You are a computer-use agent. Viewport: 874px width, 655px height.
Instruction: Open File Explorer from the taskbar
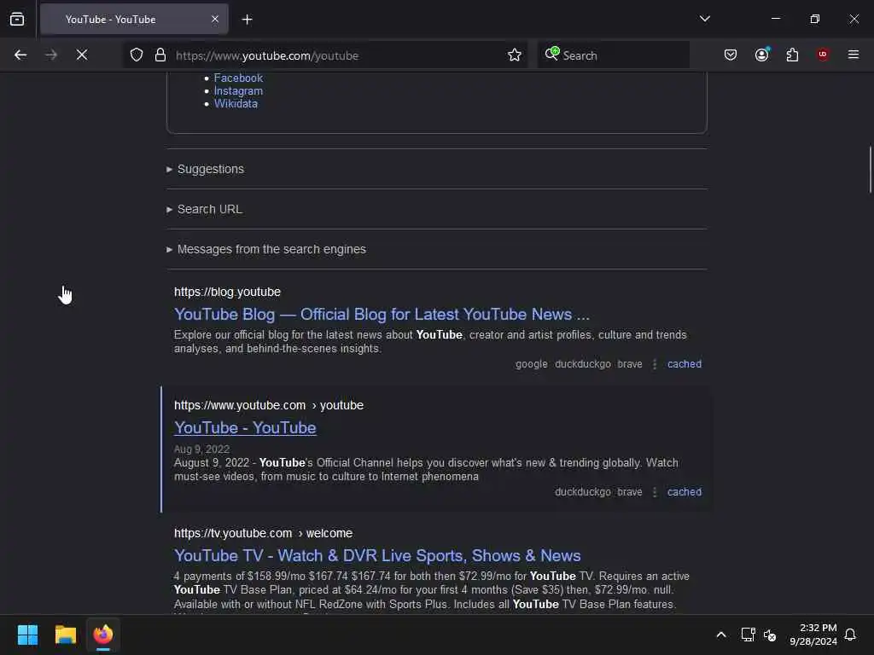65,635
